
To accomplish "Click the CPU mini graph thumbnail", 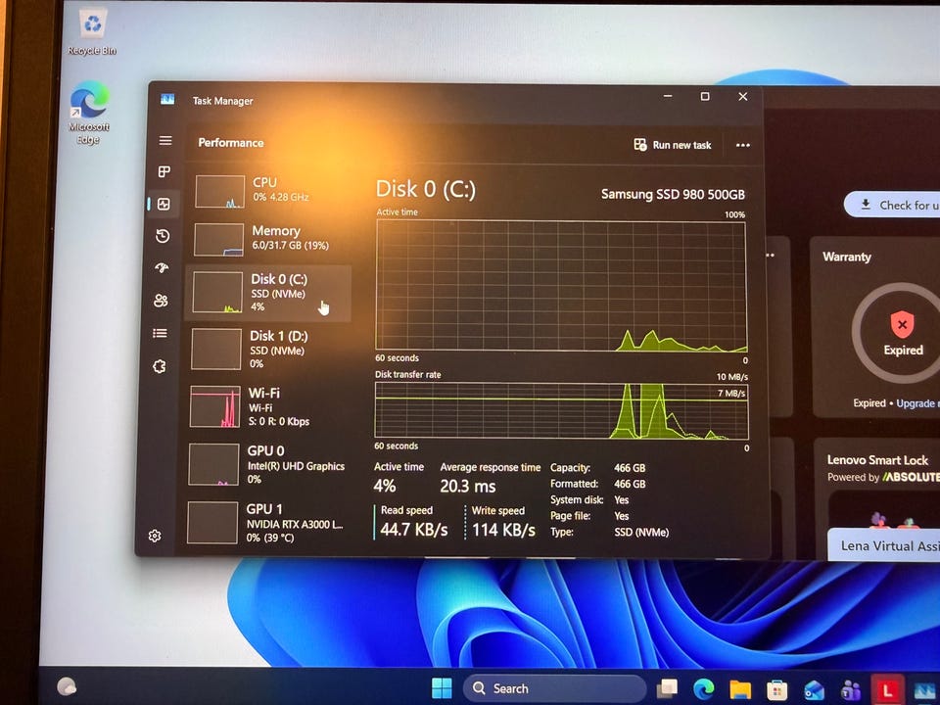I will tap(219, 191).
